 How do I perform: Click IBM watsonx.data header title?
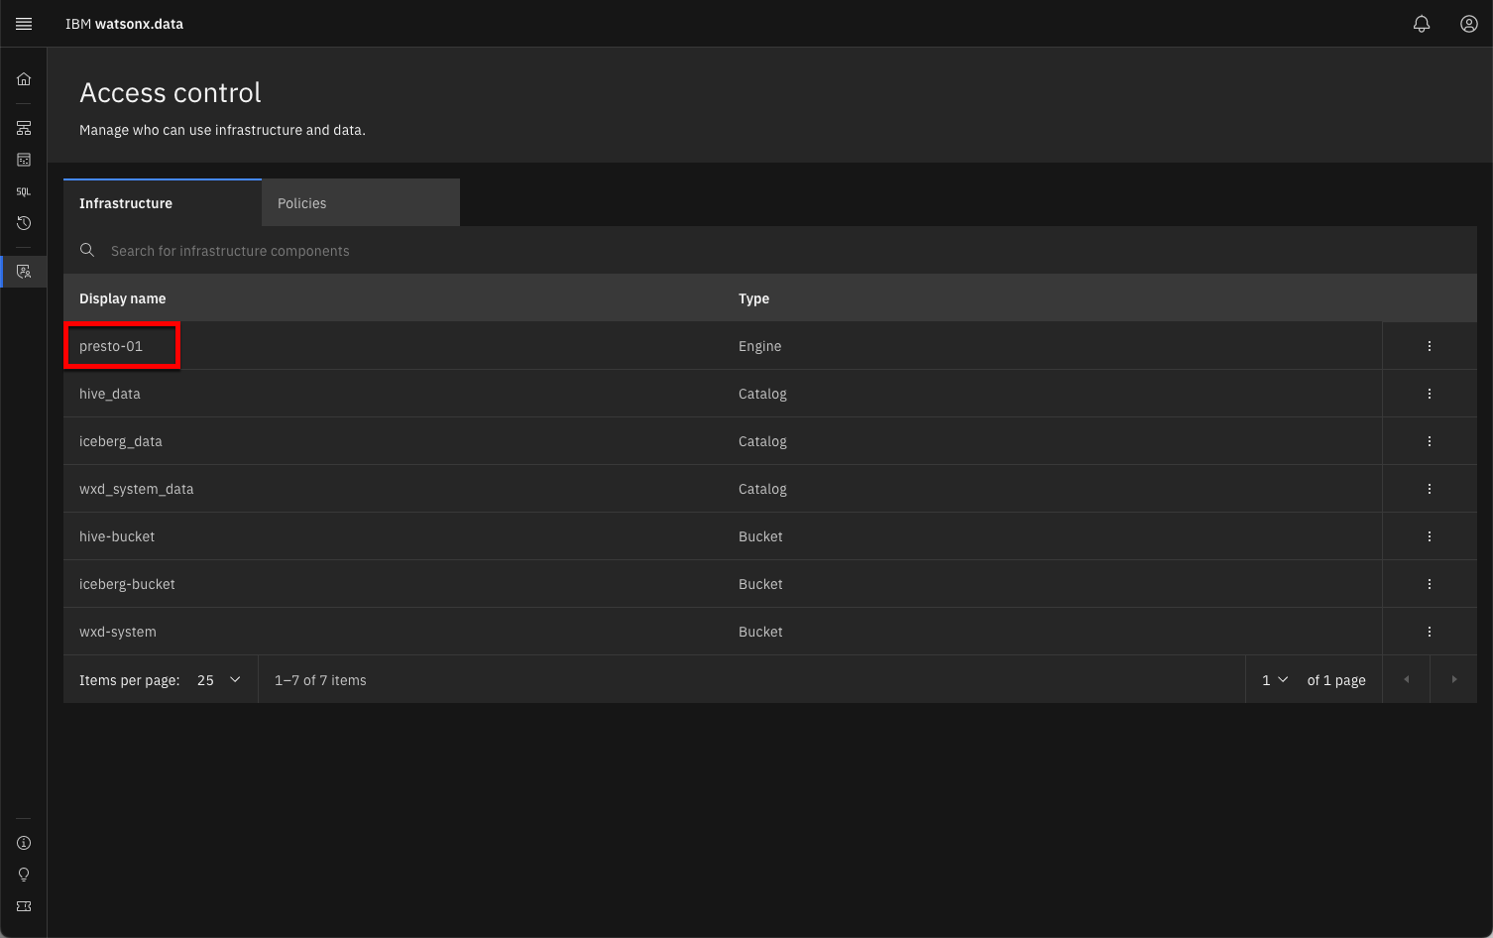pos(124,24)
